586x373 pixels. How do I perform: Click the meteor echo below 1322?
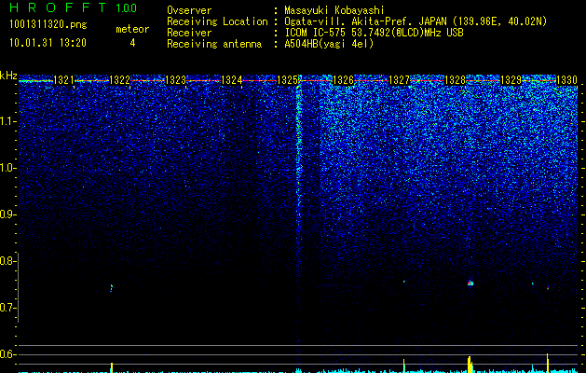pyautogui.click(x=112, y=288)
